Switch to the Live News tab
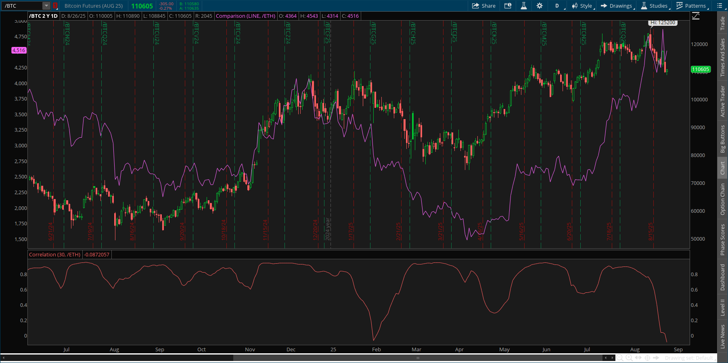728x363 pixels. (723, 336)
